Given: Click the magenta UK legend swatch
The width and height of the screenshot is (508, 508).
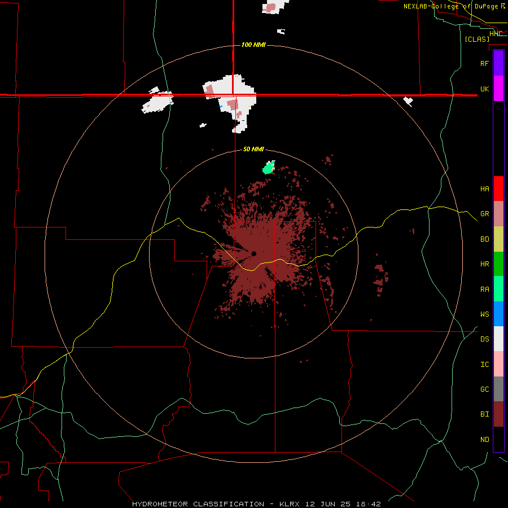Looking at the screenshot, I should 498,88.
